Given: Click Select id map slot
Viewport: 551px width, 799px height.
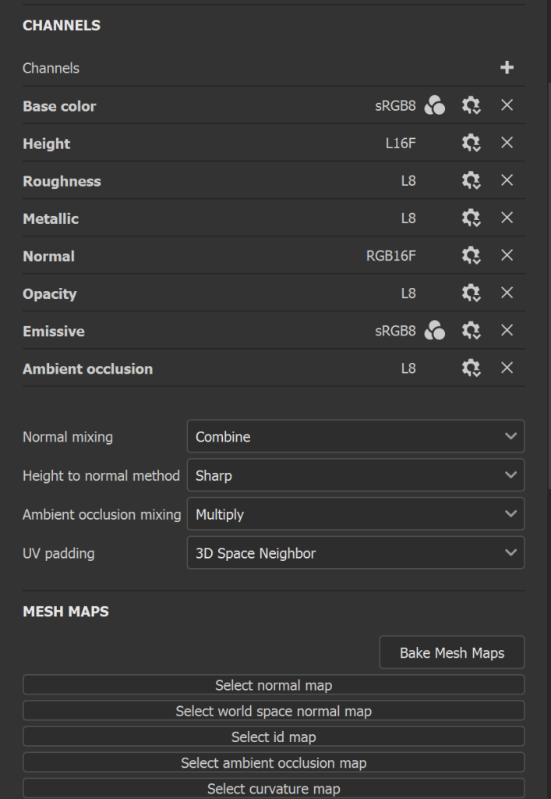Looking at the screenshot, I should 274,737.
